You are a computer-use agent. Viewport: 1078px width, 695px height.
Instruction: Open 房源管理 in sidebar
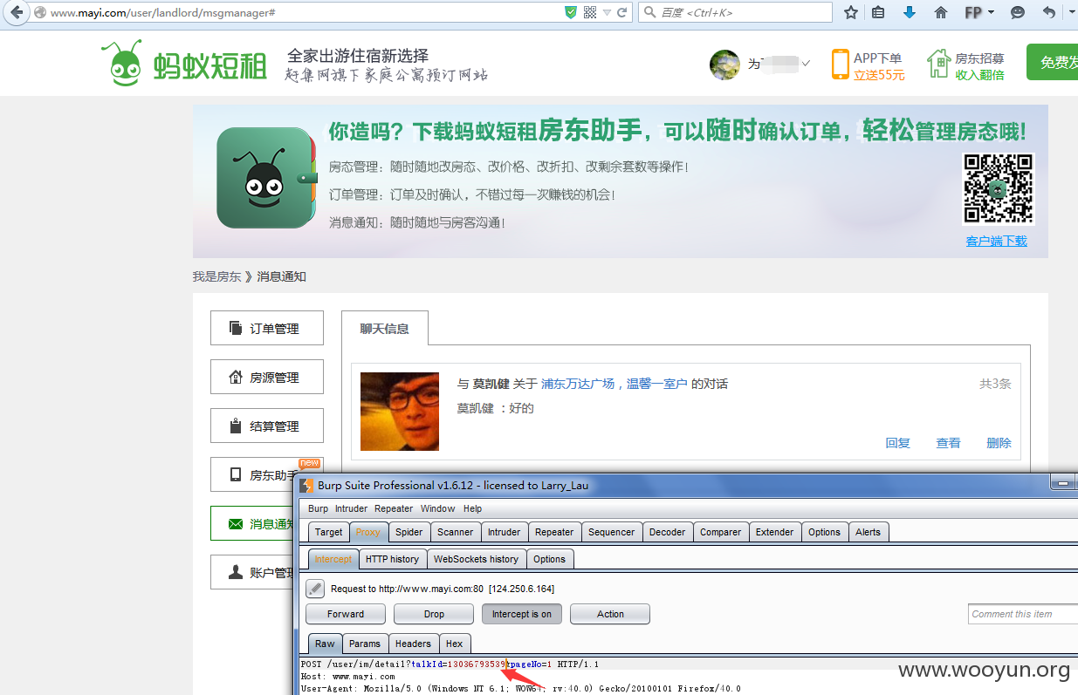pos(267,377)
